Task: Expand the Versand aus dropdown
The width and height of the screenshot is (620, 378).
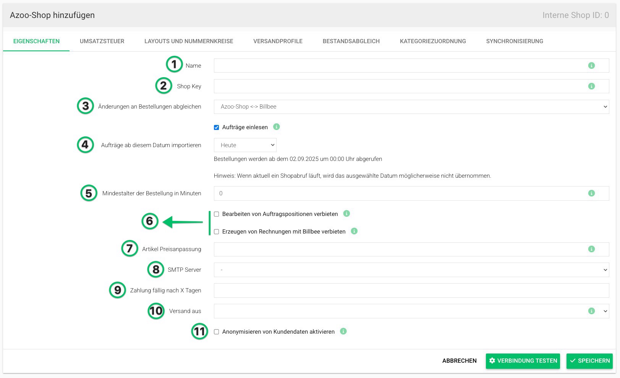Action: coord(411,311)
